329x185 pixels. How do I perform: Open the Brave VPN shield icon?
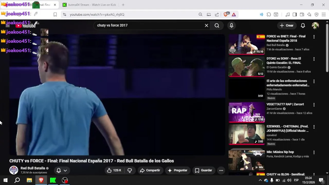tap(316, 15)
